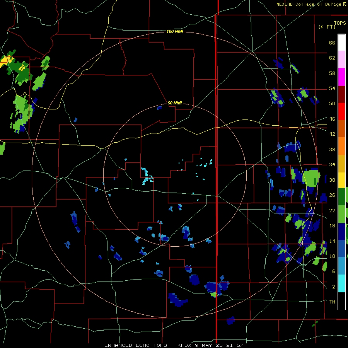Pick the bright red legend swatch
Screen dimensions: 348x348
341,111
